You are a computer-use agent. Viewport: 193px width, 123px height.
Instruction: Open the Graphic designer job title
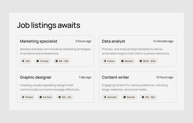(x=35, y=77)
